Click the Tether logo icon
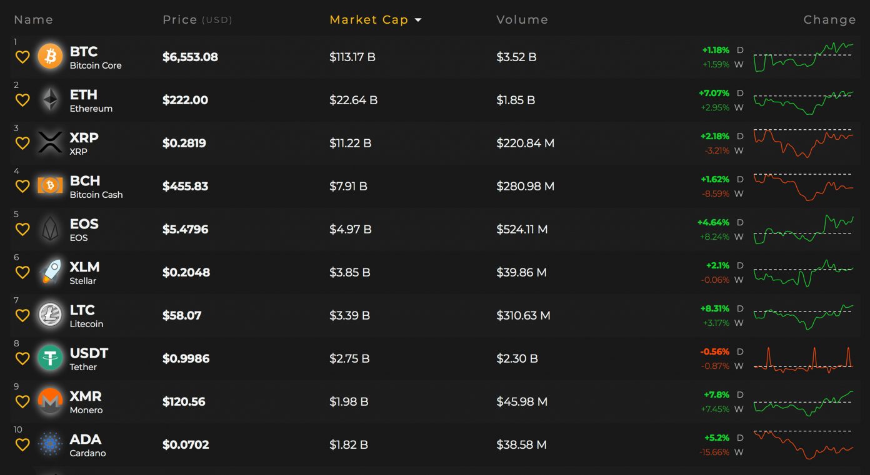The height and width of the screenshot is (475, 870). tap(50, 358)
